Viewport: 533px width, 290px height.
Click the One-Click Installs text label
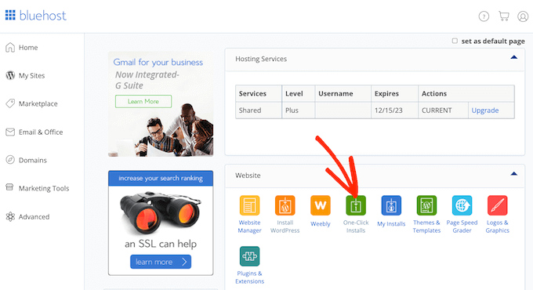coord(356,227)
